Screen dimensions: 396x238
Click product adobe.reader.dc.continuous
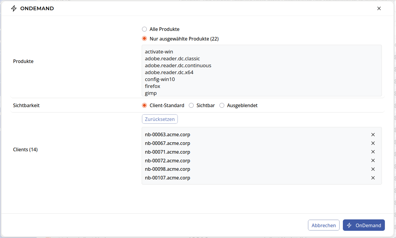(x=178, y=65)
